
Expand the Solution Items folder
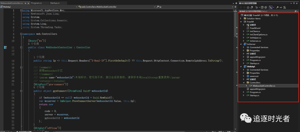(241, 19)
